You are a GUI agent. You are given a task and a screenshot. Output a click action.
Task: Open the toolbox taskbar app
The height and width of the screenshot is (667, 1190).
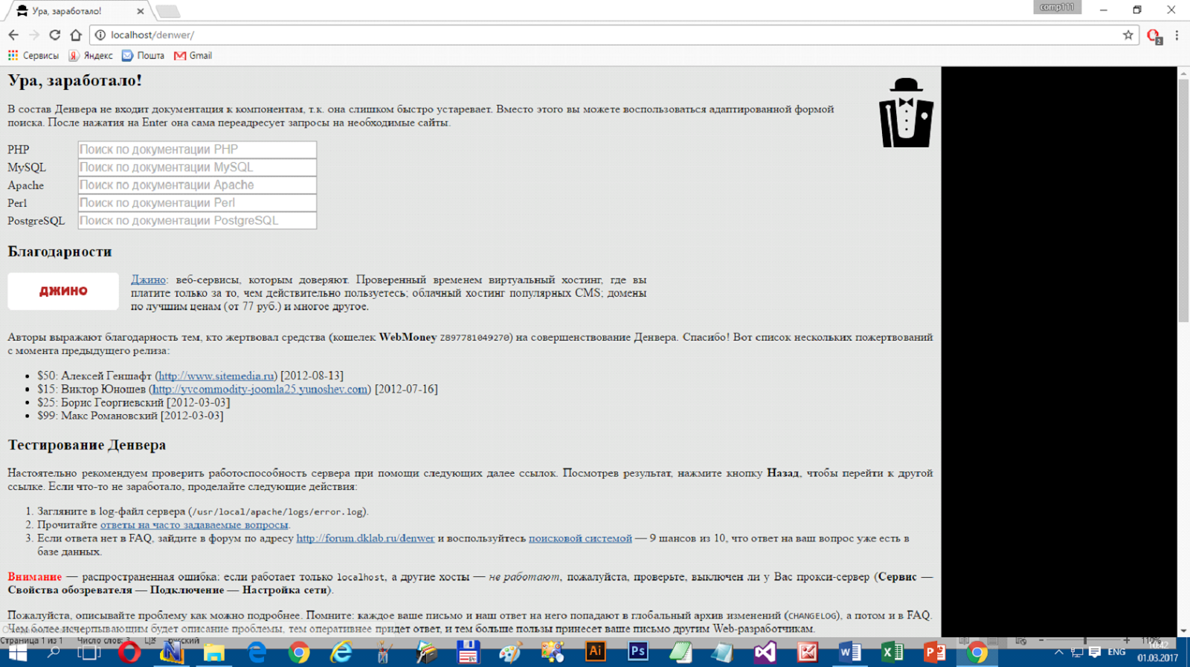pos(426,653)
